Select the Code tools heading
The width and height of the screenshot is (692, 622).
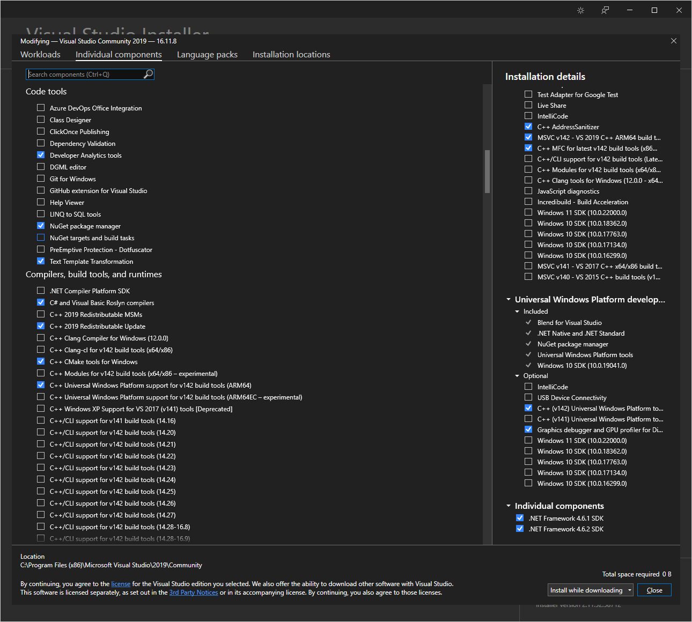pos(46,92)
